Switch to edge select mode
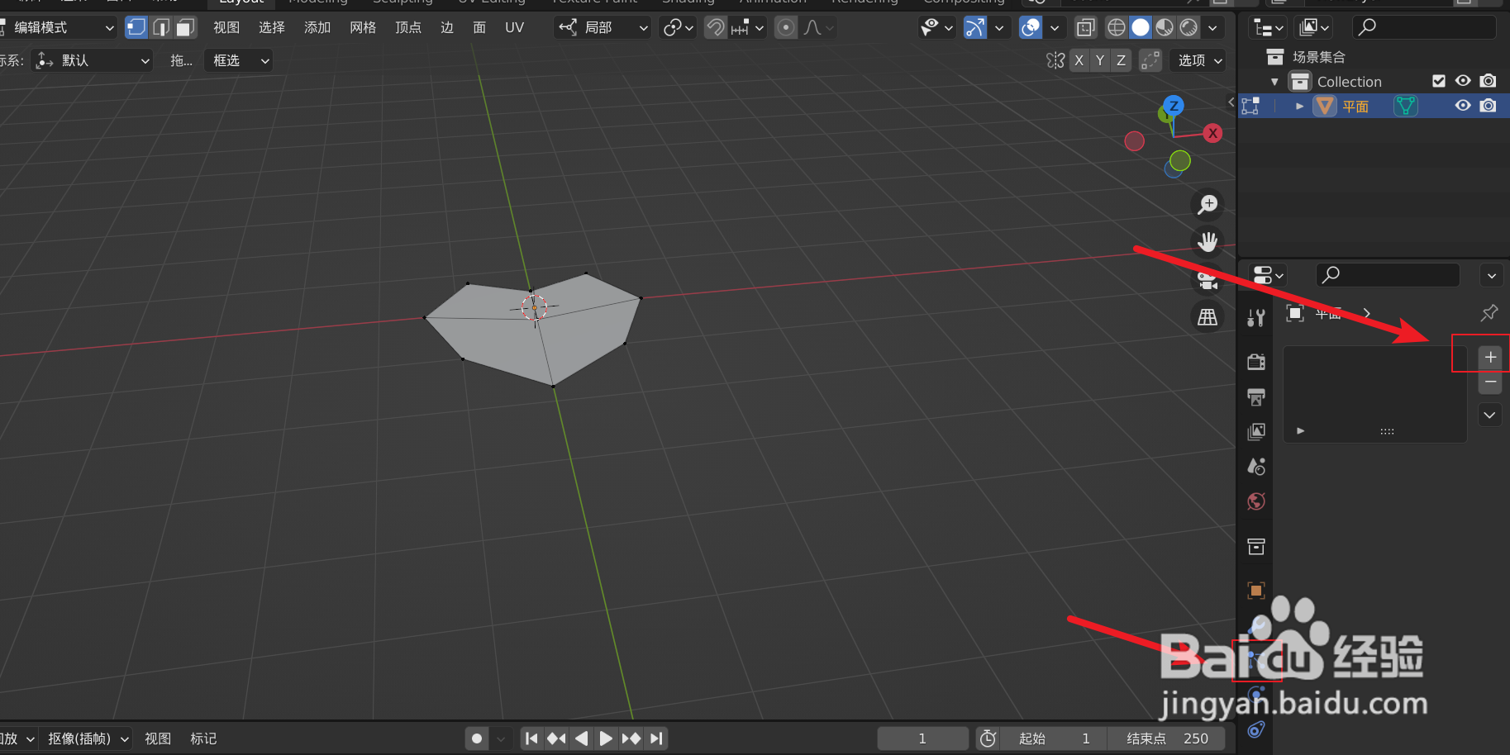The width and height of the screenshot is (1510, 755). pos(161,27)
